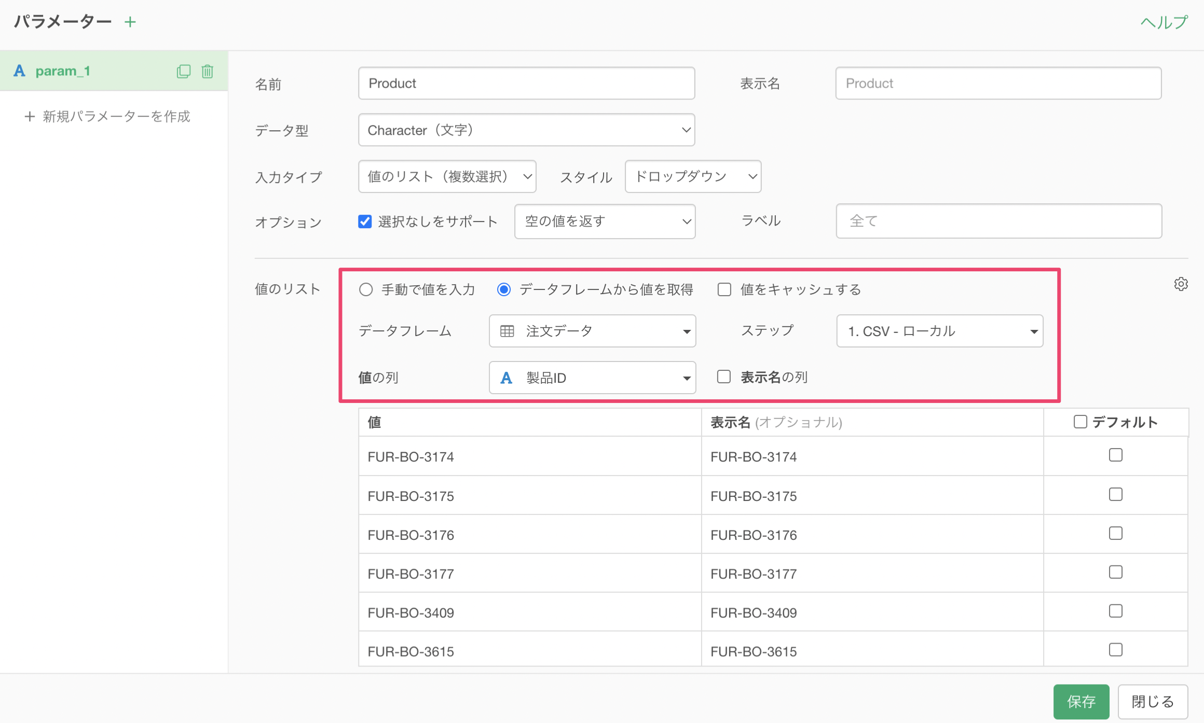This screenshot has width=1204, height=723.
Task: Click the green 保存 button
Action: pos(1081,701)
